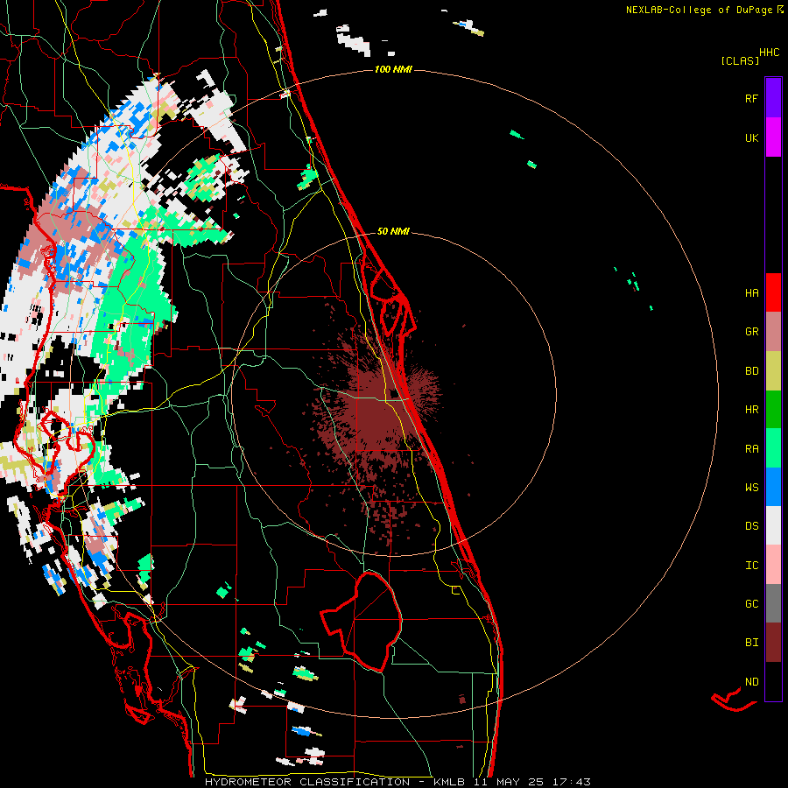Click the [CLAS] legend header

tap(740, 60)
